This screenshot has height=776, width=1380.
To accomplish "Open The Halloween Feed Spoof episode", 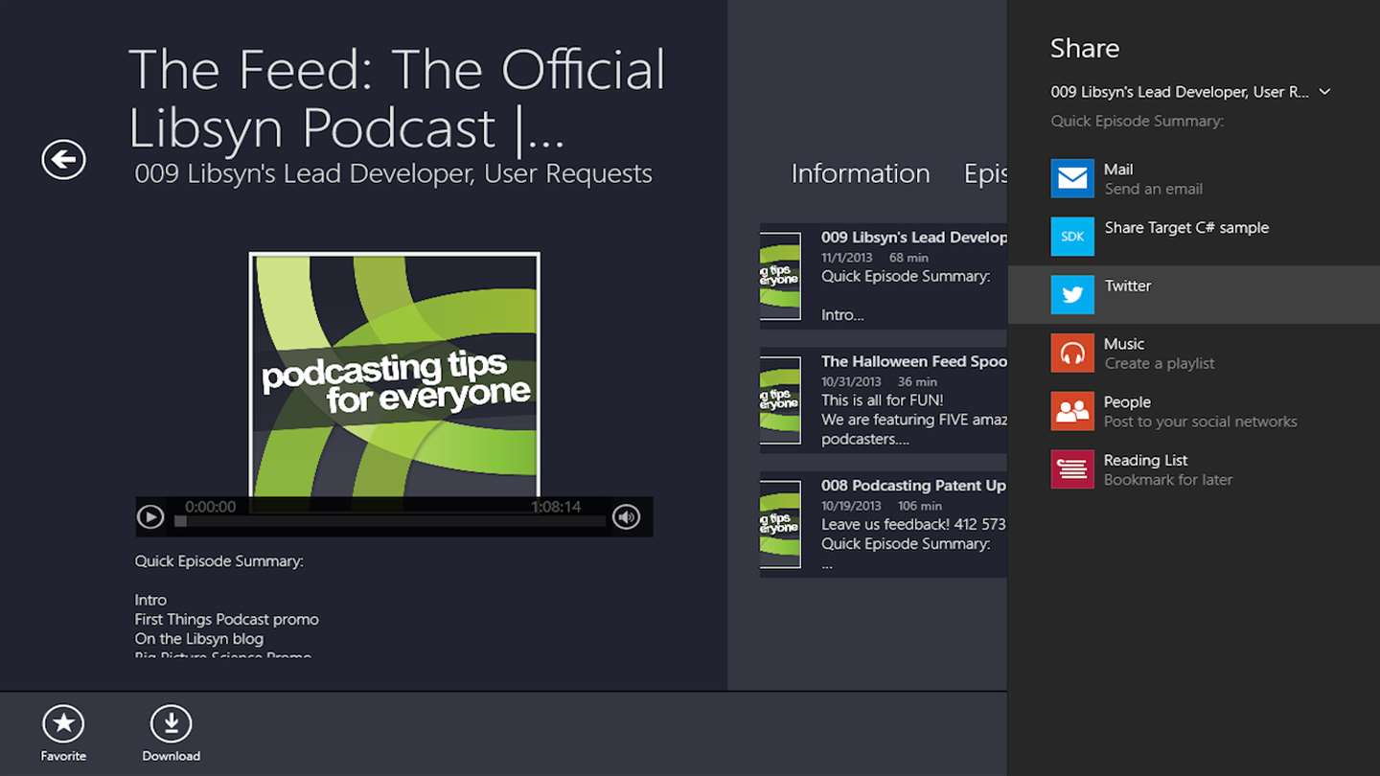I will coord(884,399).
